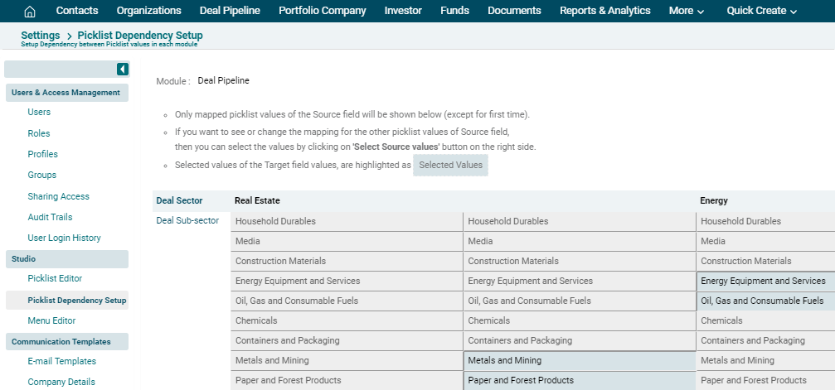This screenshot has width=835, height=390.
Task: Click the Selected Values legend swatch
Action: pos(450,166)
